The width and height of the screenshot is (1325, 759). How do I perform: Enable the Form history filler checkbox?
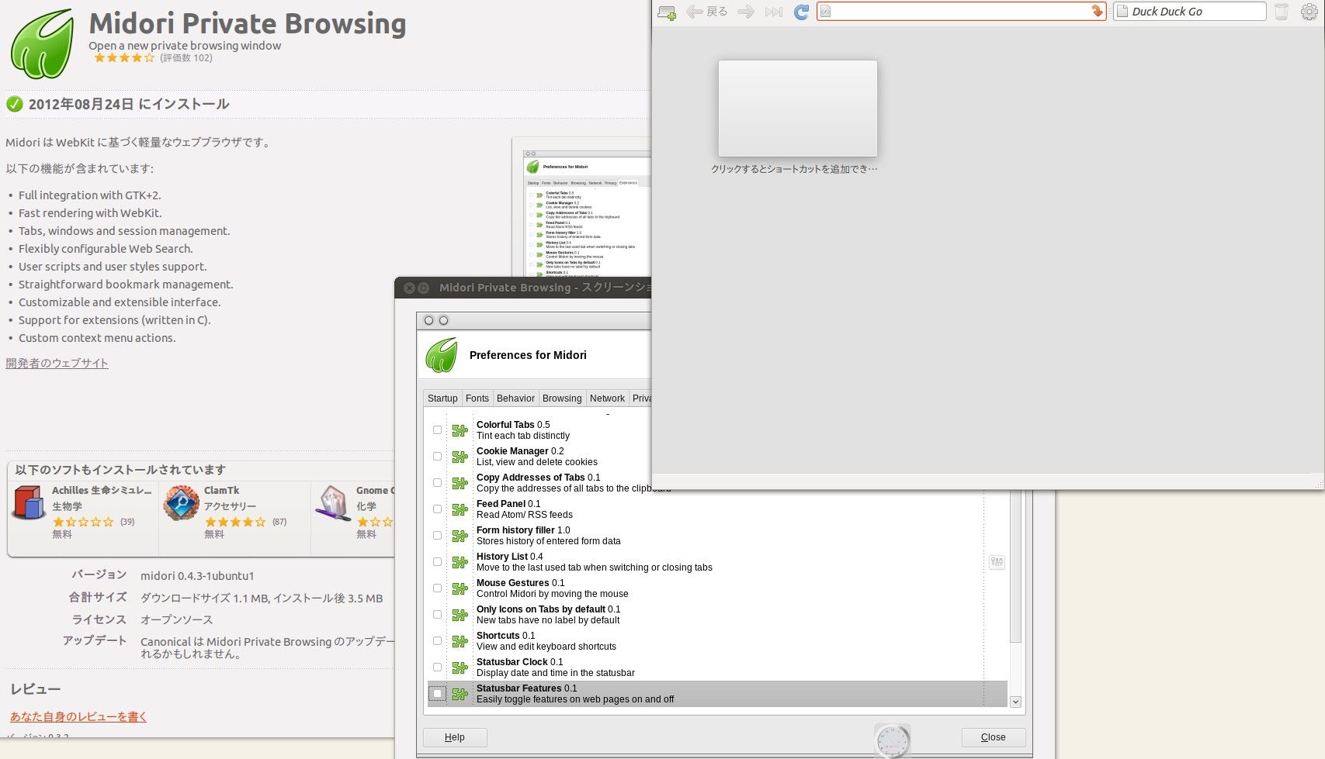pos(437,536)
